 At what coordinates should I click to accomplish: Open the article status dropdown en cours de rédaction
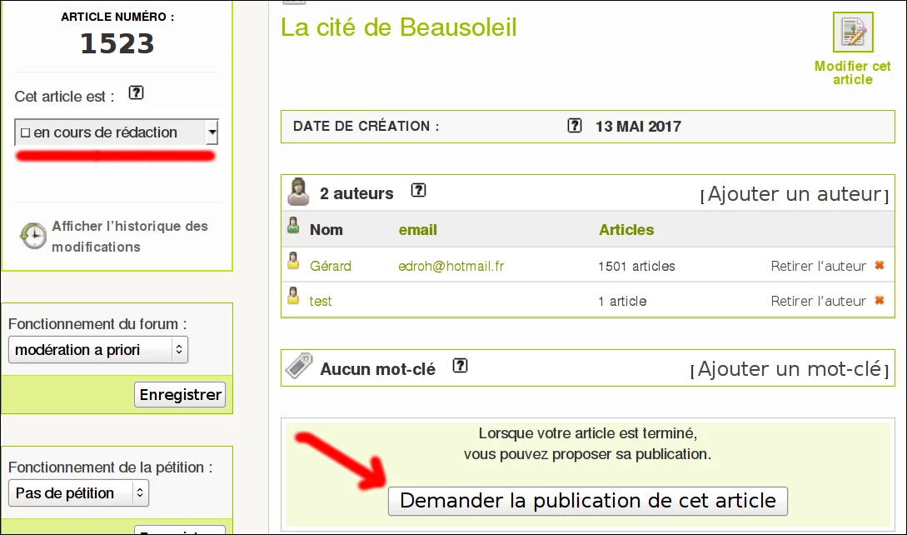pyautogui.click(x=117, y=132)
